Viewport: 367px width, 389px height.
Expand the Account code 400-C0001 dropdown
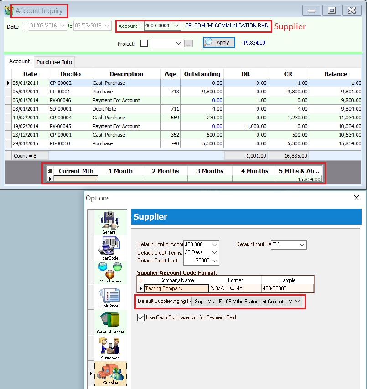[176, 26]
